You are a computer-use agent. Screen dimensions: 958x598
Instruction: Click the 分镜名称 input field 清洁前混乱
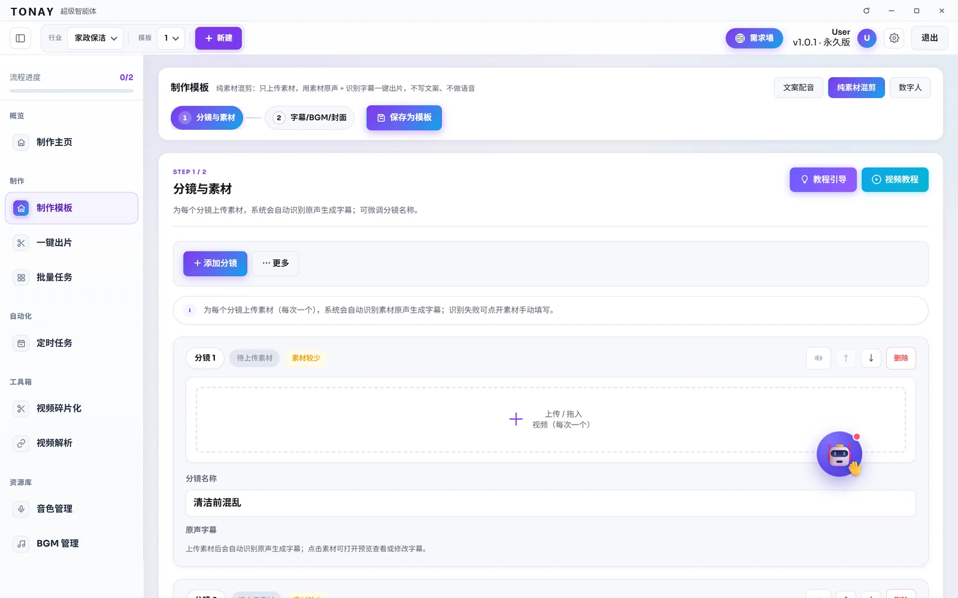[551, 504]
